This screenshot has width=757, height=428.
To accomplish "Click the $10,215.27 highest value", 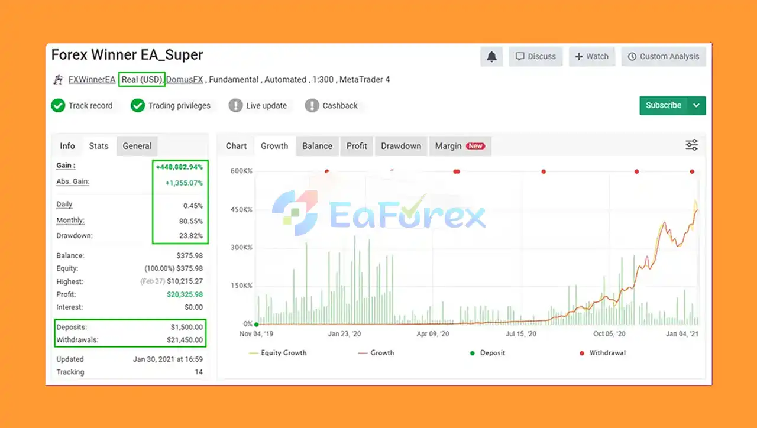I will tap(185, 281).
